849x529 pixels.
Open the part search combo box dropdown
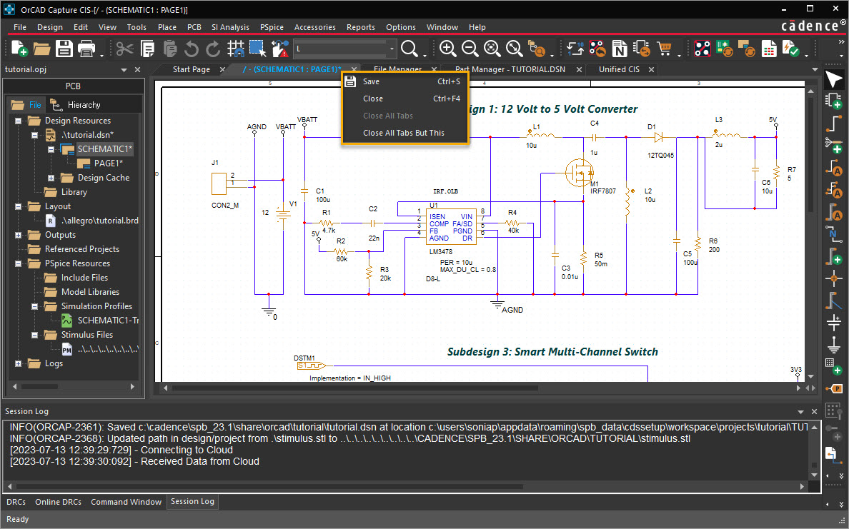[x=392, y=49]
